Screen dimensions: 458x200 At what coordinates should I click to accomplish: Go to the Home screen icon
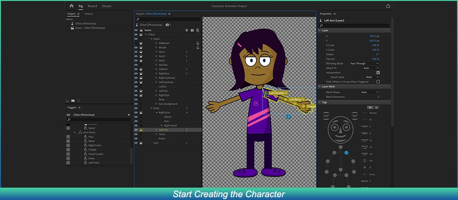coord(72,6)
